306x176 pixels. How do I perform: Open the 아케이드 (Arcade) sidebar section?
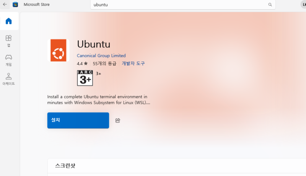8,79
